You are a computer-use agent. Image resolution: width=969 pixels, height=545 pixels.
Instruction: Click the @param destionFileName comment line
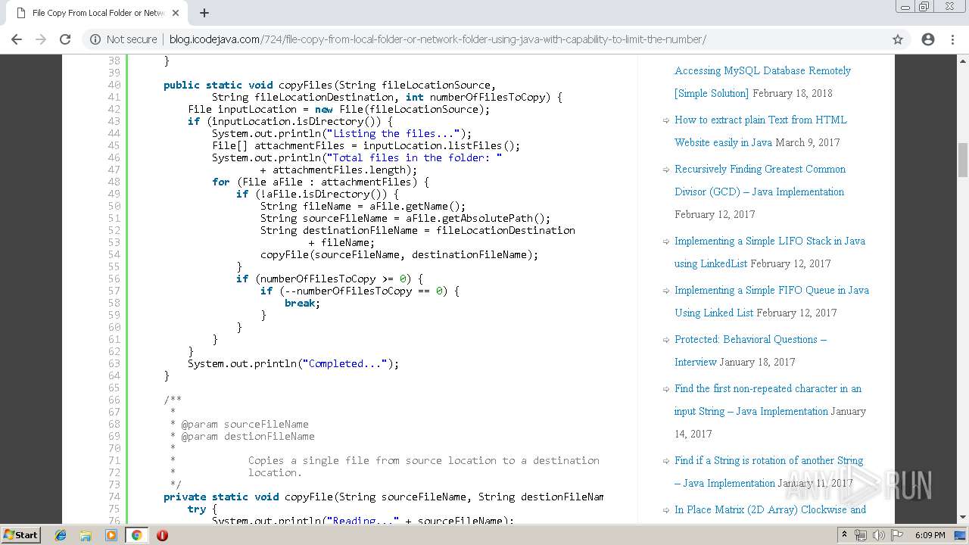pyautogui.click(x=248, y=436)
